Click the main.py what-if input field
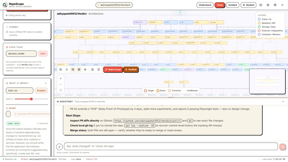Image resolution: width=288 pixels, height=162 pixels. (20, 90)
